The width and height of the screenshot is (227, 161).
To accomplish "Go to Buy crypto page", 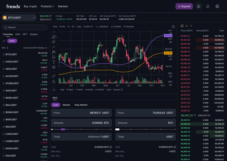I will [x=30, y=6].
